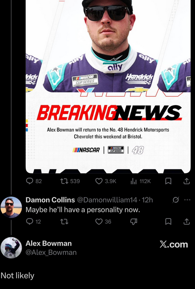195x289 pixels.
Task: Share the NASCAR Breaking News post
Action: click(187, 181)
